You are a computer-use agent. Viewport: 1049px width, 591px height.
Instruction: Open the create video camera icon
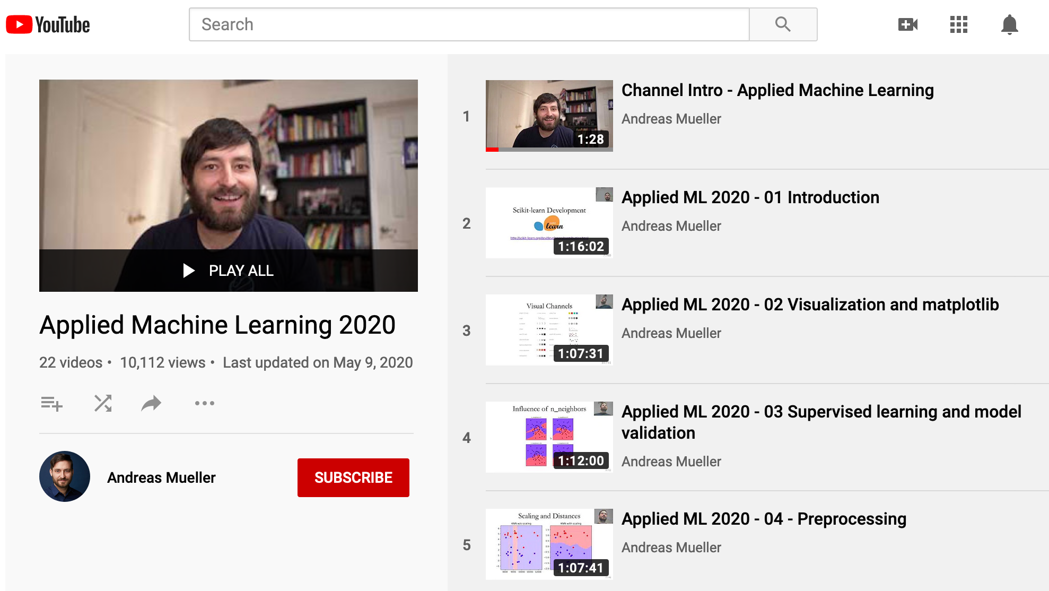907,24
